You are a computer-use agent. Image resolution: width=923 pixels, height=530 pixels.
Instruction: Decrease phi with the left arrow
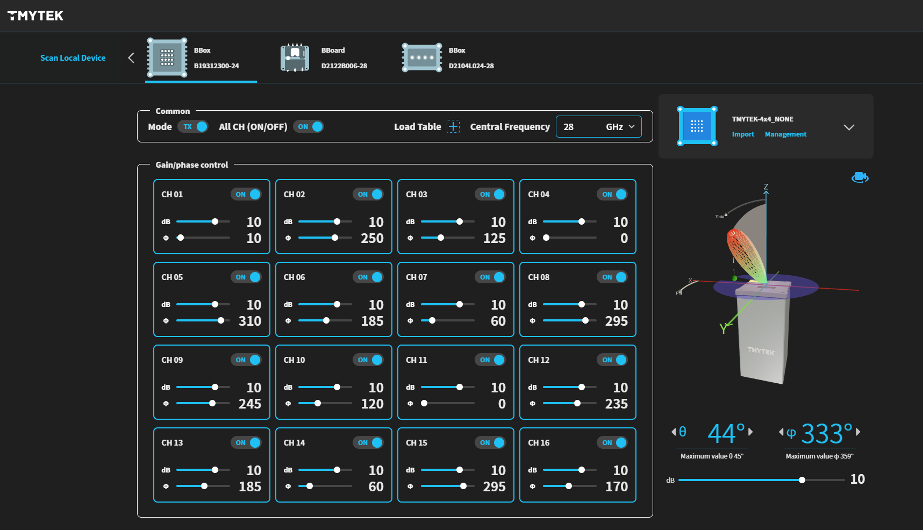pyautogui.click(x=781, y=432)
